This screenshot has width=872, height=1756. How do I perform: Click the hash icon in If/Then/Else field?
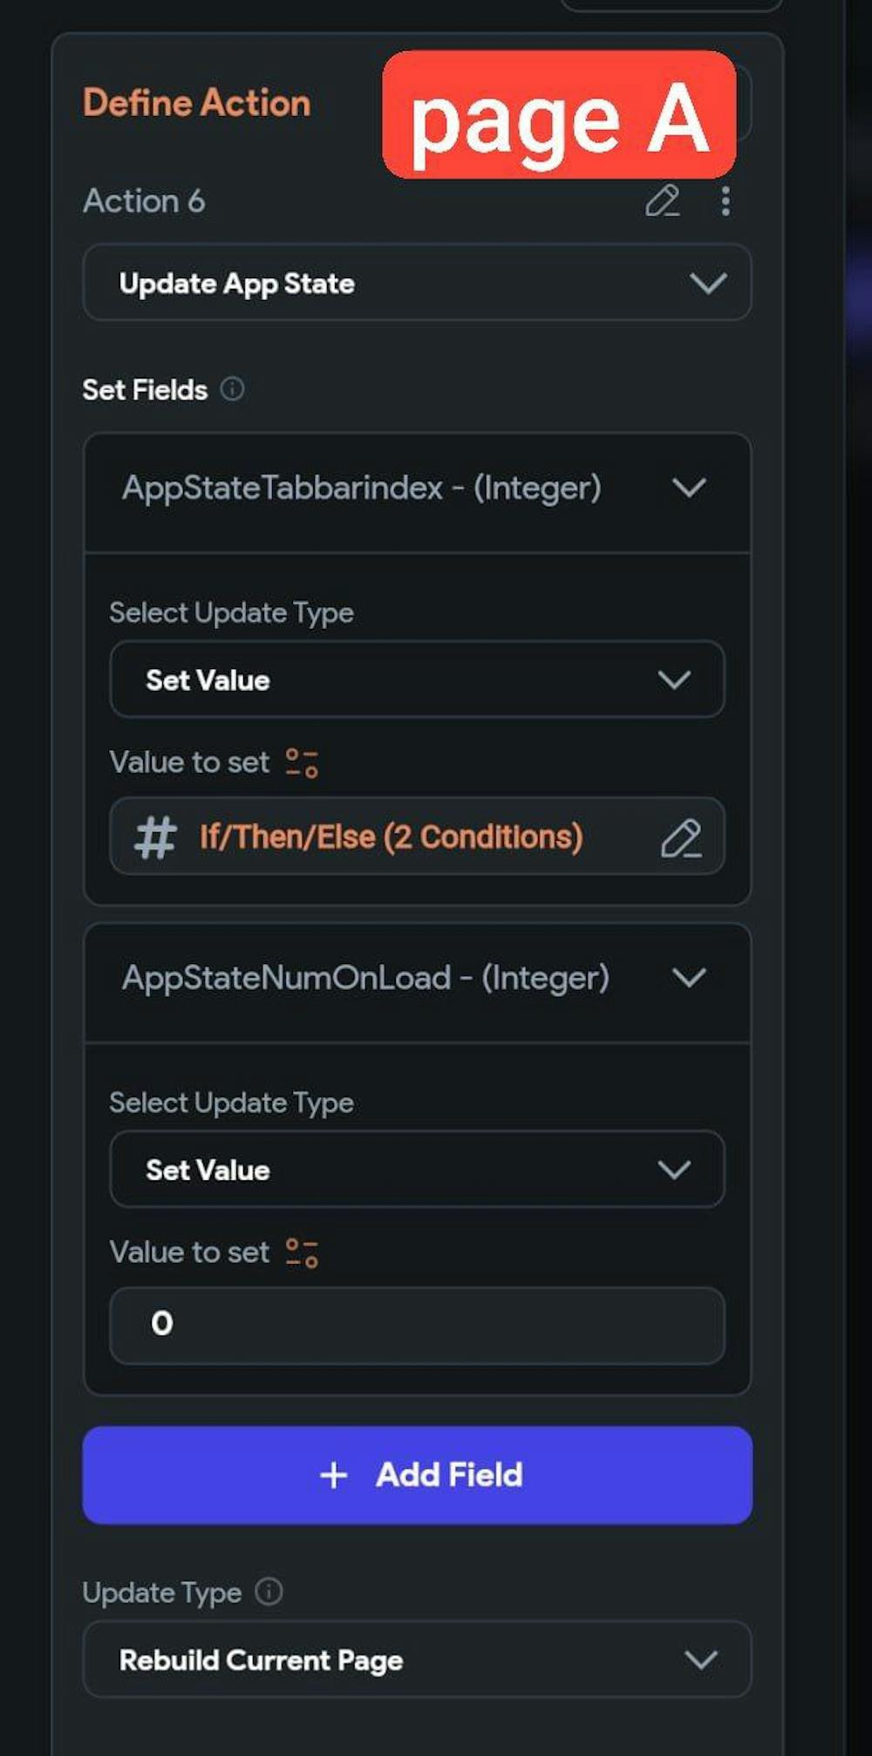(155, 837)
